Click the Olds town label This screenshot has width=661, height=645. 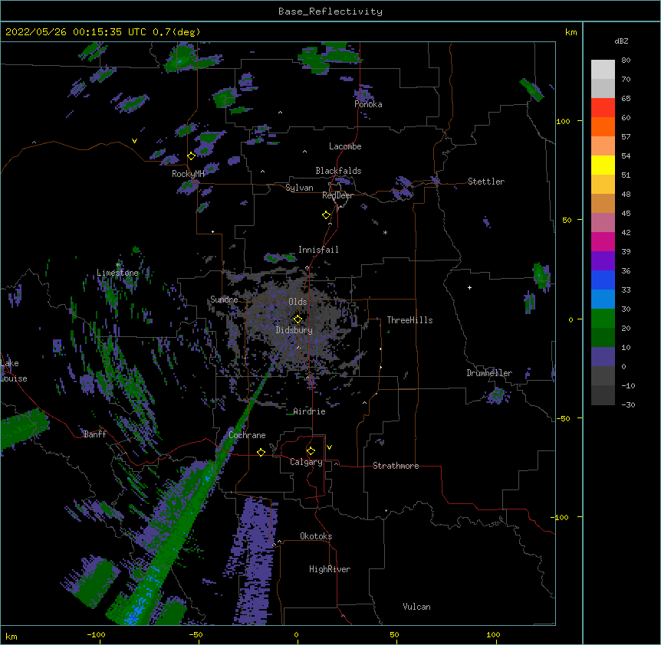coord(298,302)
